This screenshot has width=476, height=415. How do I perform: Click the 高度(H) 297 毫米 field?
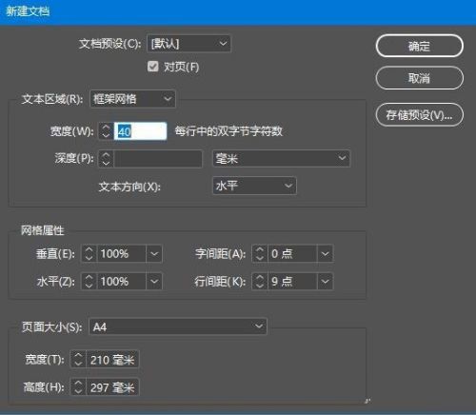112,387
